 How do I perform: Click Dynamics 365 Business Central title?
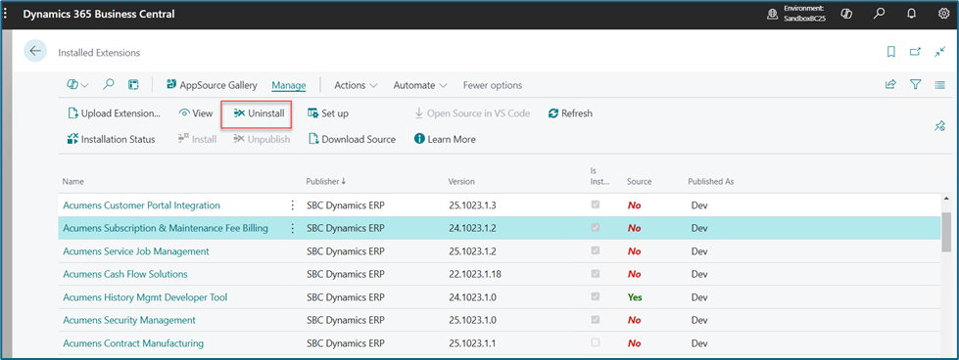click(99, 14)
